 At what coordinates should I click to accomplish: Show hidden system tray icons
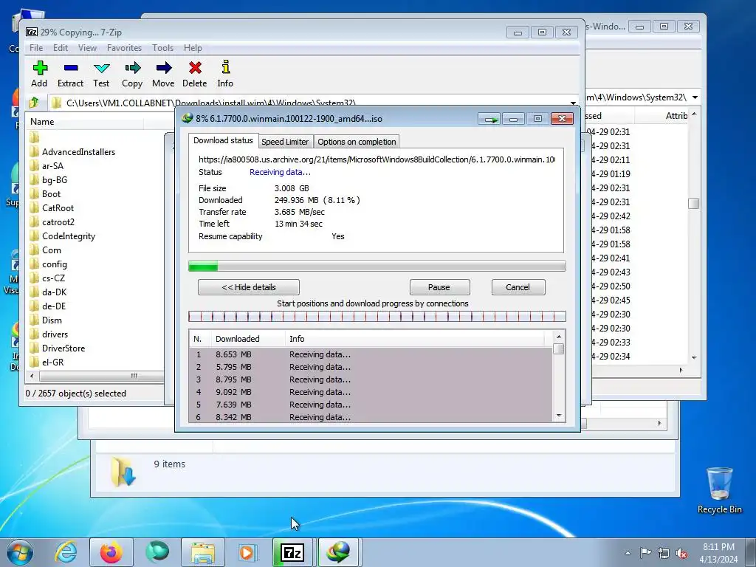(628, 553)
